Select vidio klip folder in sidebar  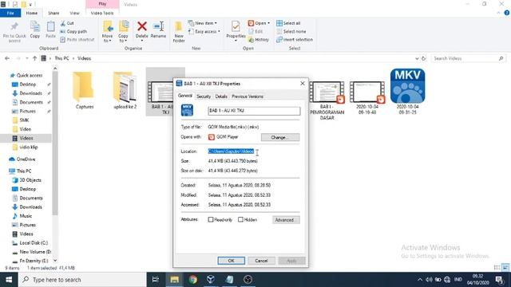click(x=29, y=147)
